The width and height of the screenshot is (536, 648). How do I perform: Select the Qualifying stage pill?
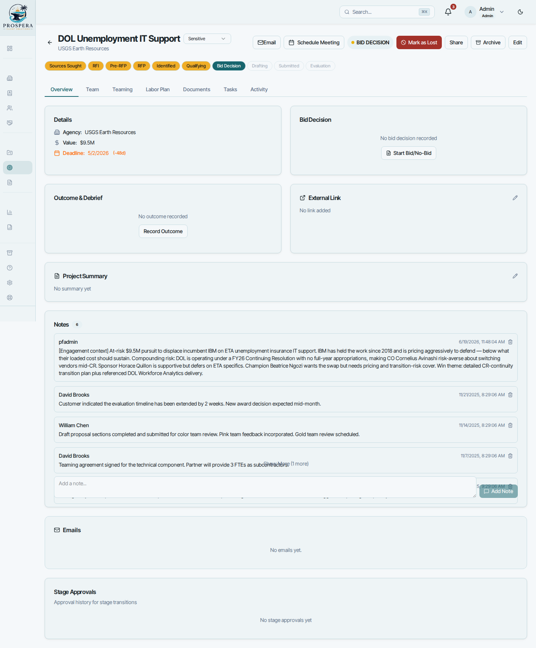coord(196,66)
